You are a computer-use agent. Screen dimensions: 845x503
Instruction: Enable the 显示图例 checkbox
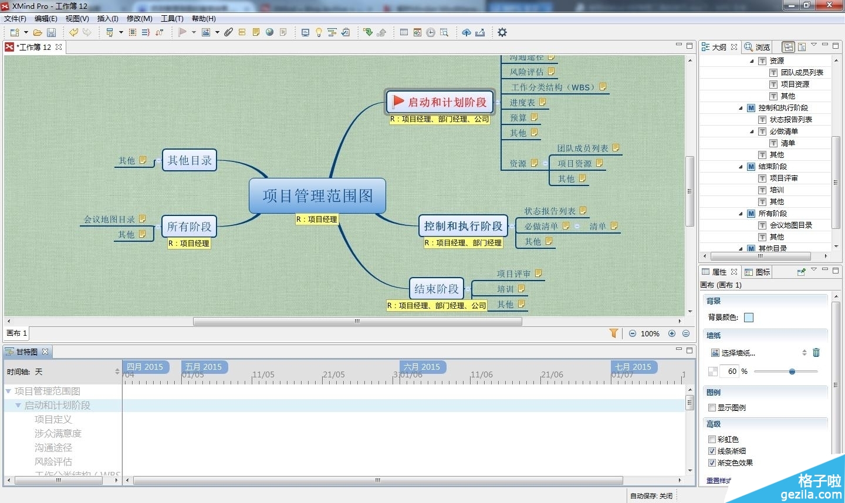(x=712, y=407)
